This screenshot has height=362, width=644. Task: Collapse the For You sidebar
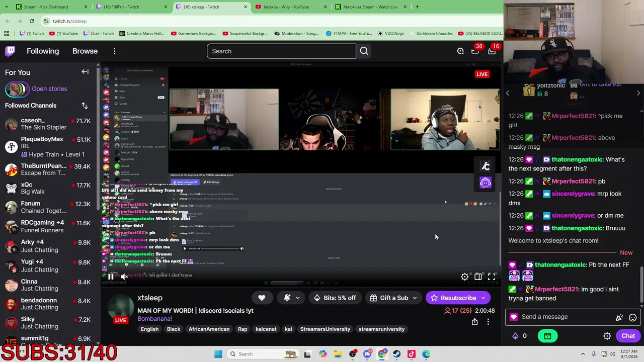(x=85, y=72)
